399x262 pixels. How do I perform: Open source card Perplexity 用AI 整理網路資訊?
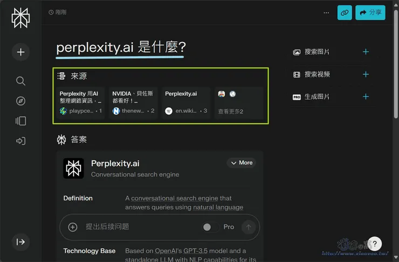click(80, 103)
